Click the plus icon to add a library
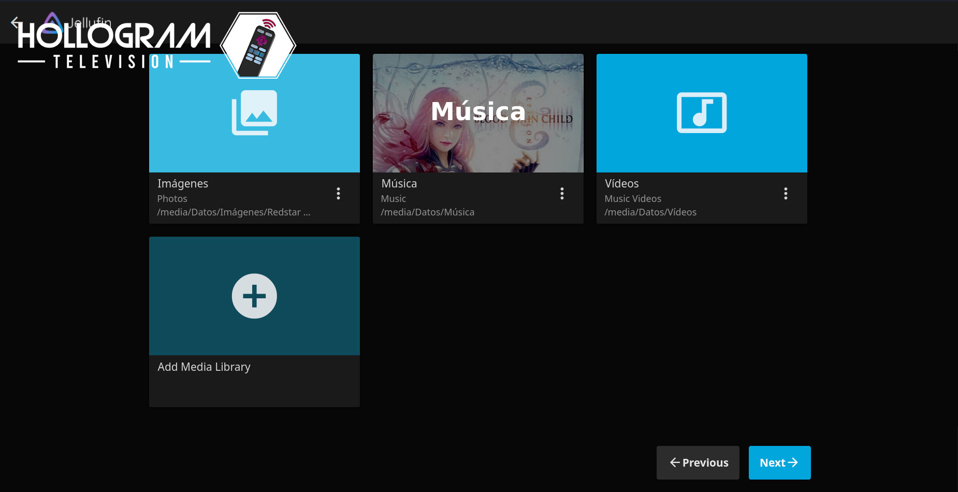This screenshot has height=492, width=958. coord(254,296)
